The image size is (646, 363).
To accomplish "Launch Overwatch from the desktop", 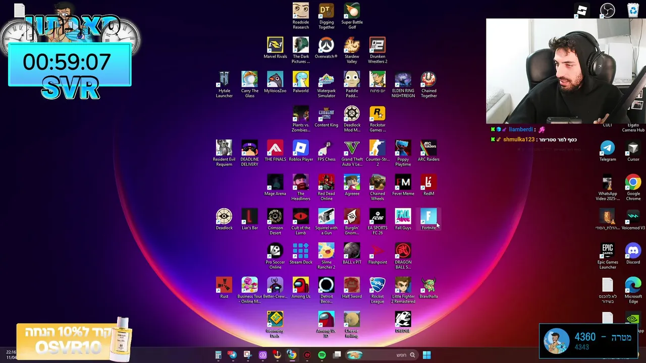I will coord(326,48).
